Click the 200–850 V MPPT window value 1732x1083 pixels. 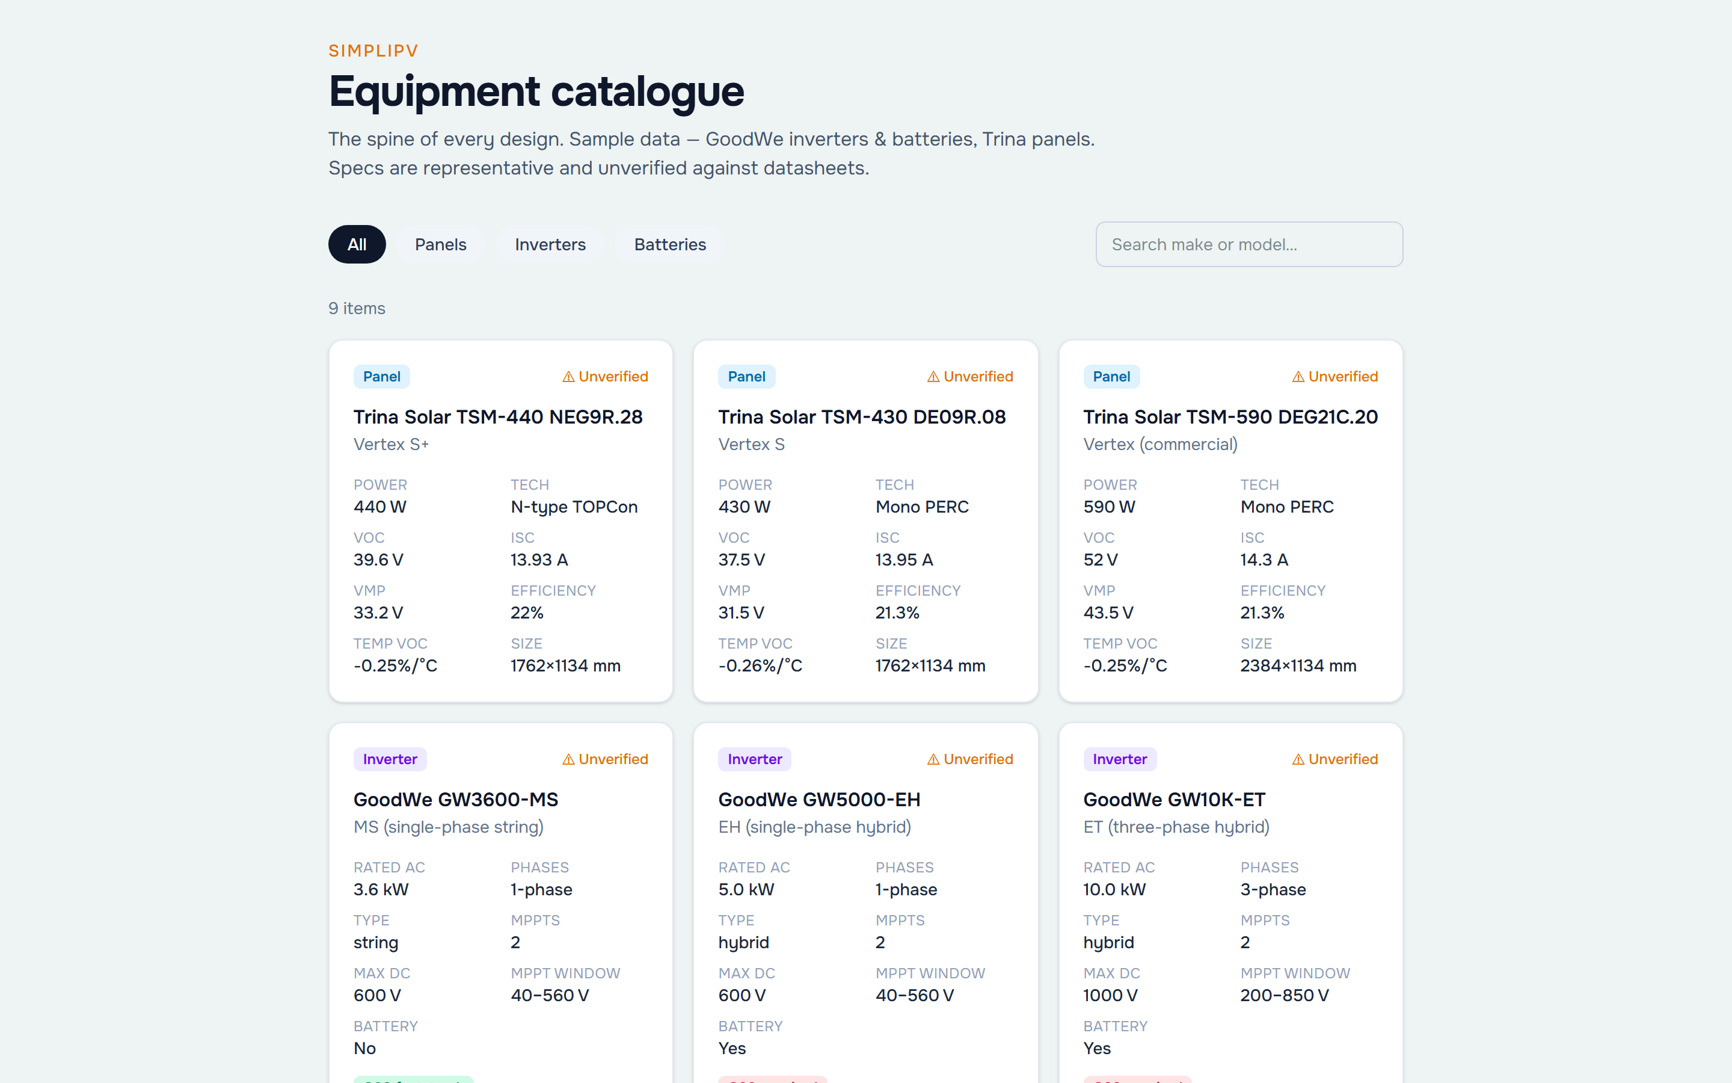coord(1285,996)
